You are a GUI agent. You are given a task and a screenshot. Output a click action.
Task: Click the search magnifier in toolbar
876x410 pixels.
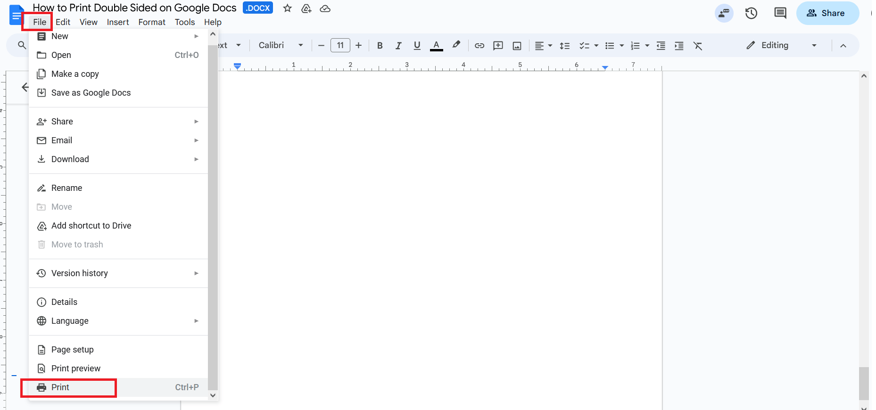(22, 45)
